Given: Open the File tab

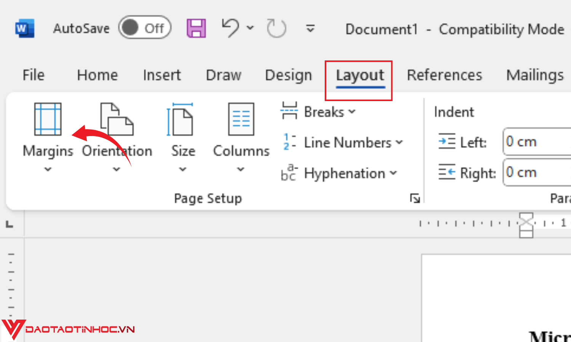Looking at the screenshot, I should [x=33, y=75].
